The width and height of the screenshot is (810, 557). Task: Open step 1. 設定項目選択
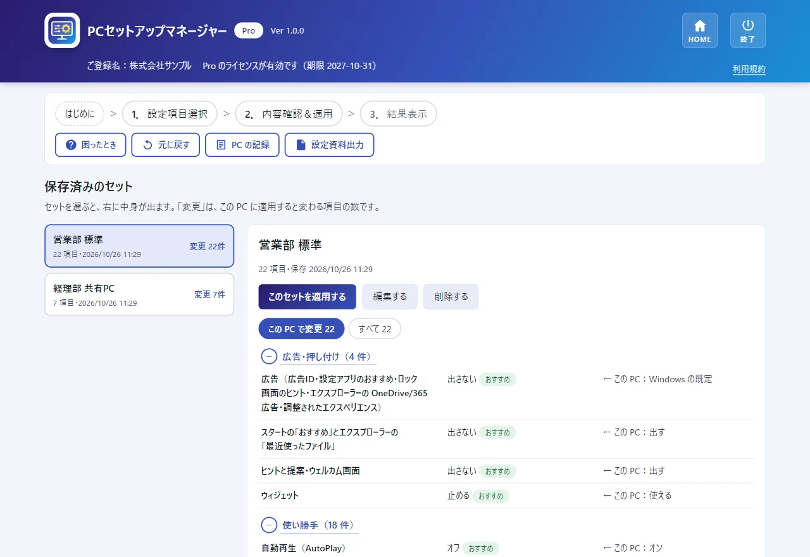(170, 114)
